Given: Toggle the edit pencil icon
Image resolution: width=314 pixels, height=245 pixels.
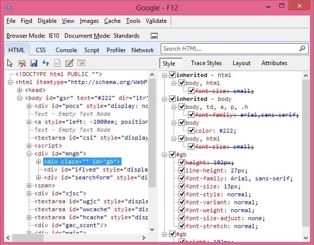Looking at the screenshot, I should (x=69, y=63).
